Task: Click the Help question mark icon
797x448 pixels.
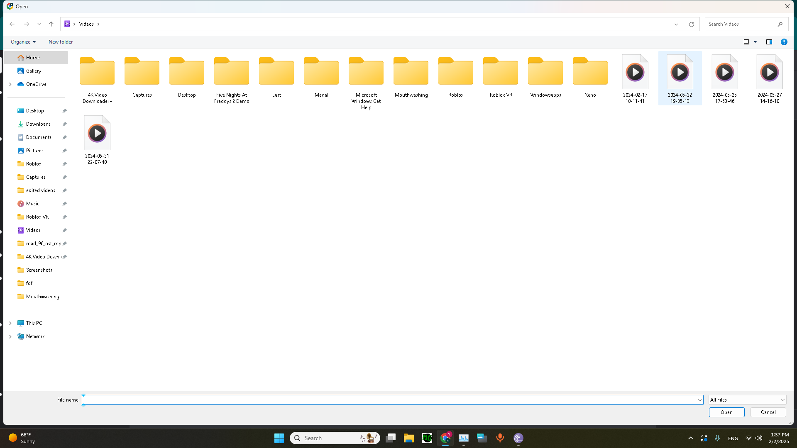Action: click(x=784, y=42)
